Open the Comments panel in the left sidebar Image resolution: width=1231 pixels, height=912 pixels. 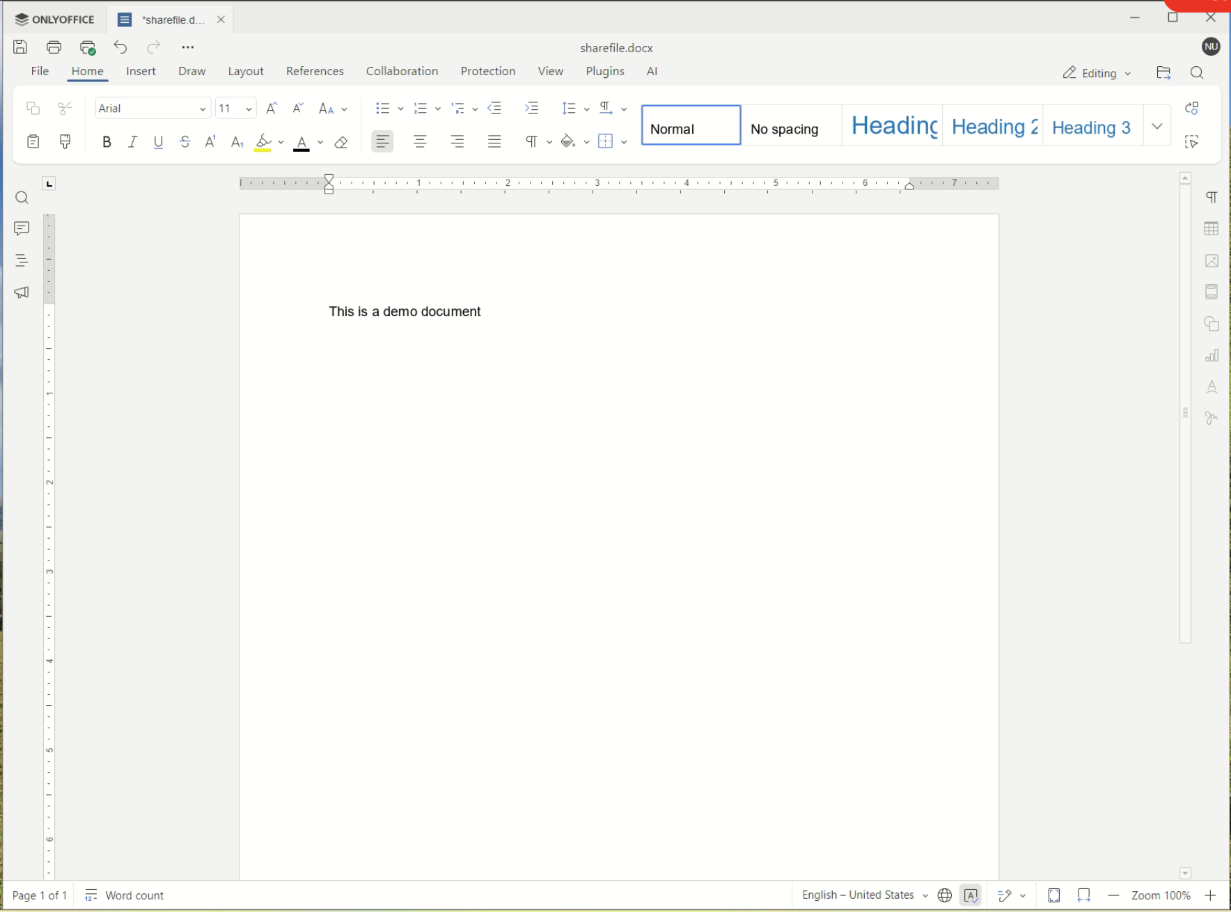[22, 229]
